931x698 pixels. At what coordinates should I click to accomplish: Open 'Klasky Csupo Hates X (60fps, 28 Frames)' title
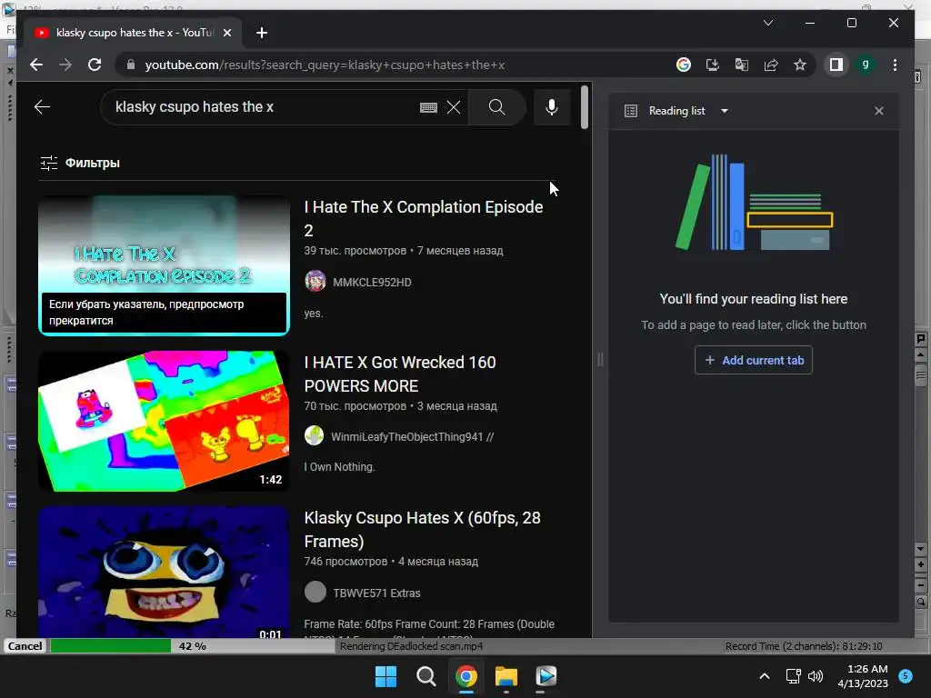pos(422,530)
